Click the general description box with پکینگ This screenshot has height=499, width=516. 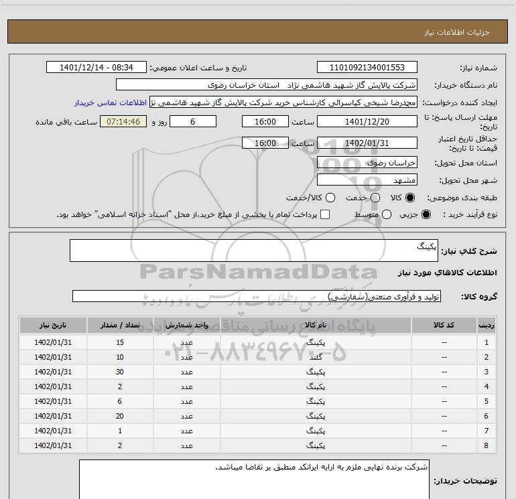254,251
